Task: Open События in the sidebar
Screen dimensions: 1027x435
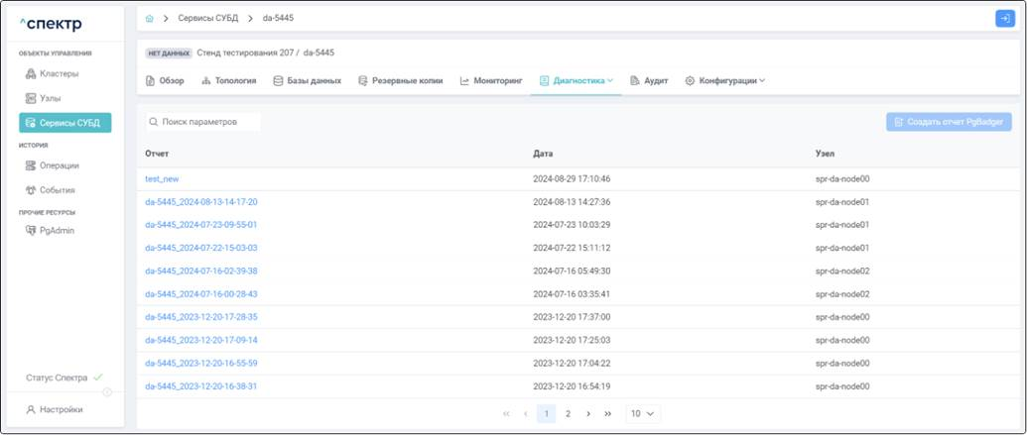Action: pyautogui.click(x=57, y=189)
